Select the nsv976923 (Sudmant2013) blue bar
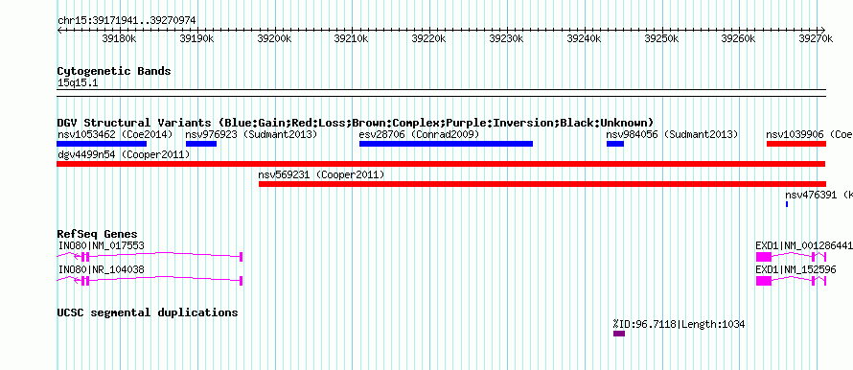 [201, 144]
